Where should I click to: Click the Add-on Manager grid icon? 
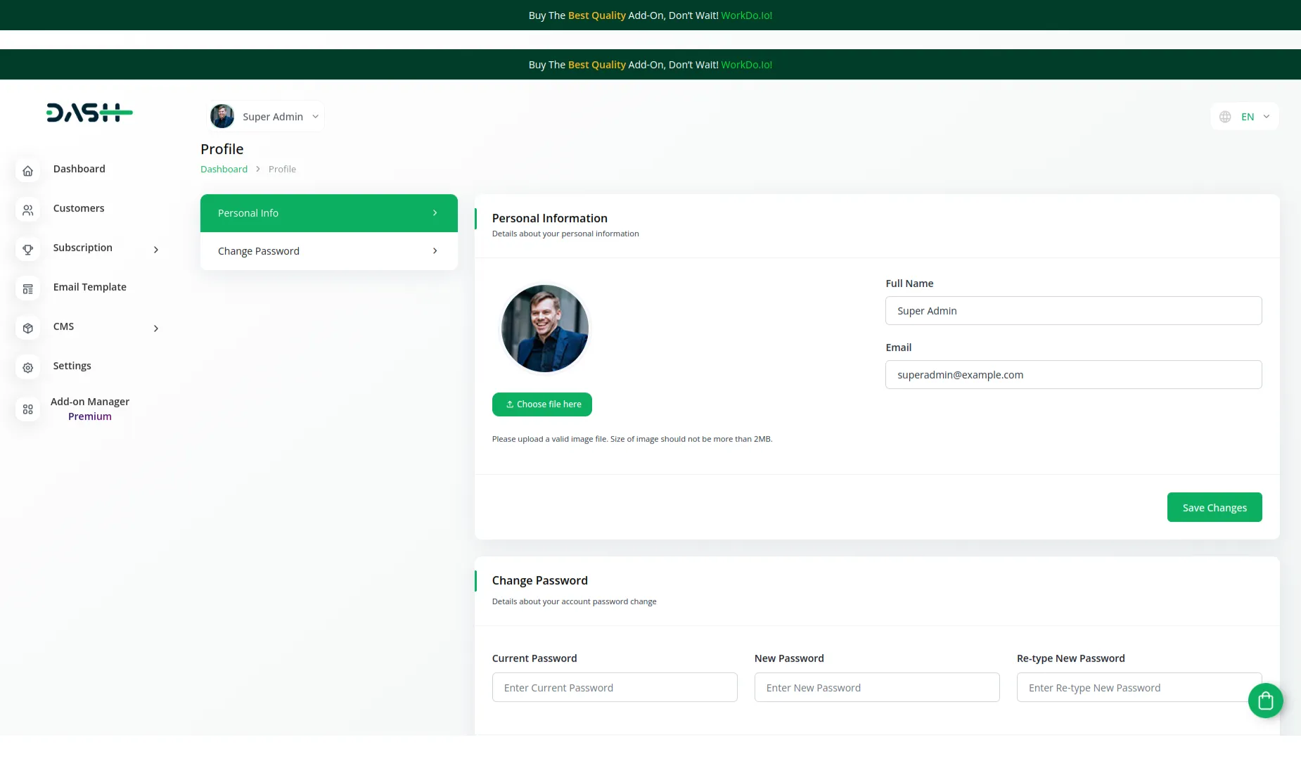click(28, 409)
